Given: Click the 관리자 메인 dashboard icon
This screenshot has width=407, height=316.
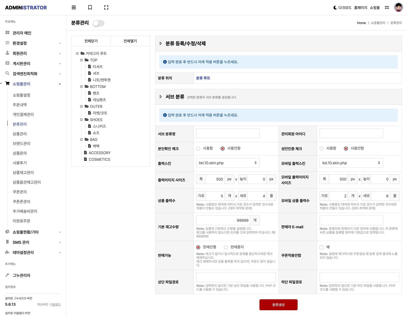Looking at the screenshot, I should click(7, 33).
